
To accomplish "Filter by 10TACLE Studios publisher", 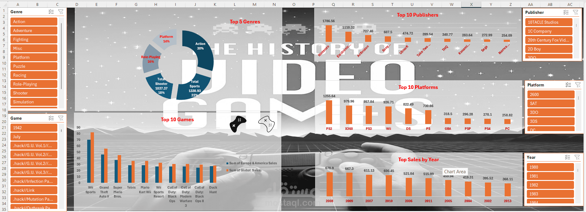I will [x=549, y=22].
